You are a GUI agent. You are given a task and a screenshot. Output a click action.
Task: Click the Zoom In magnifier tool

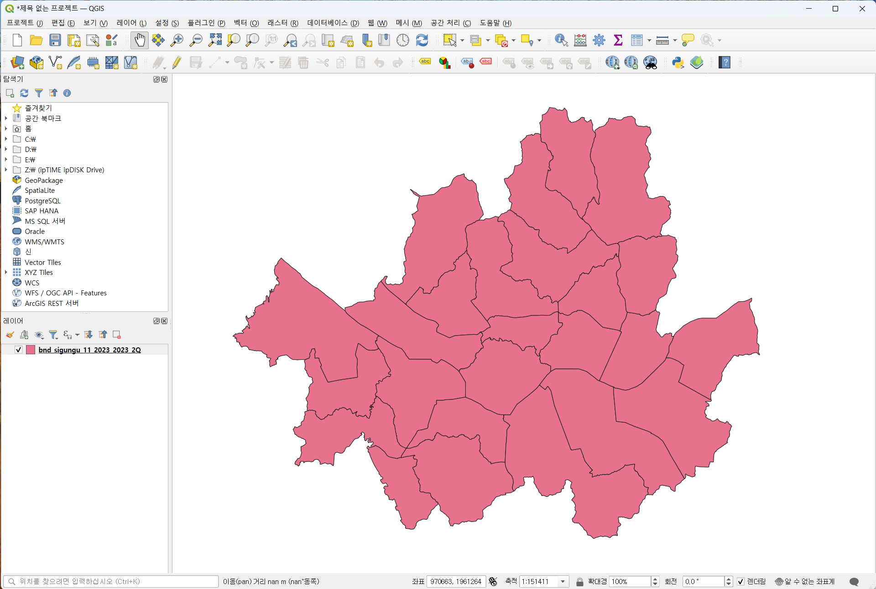tap(177, 40)
